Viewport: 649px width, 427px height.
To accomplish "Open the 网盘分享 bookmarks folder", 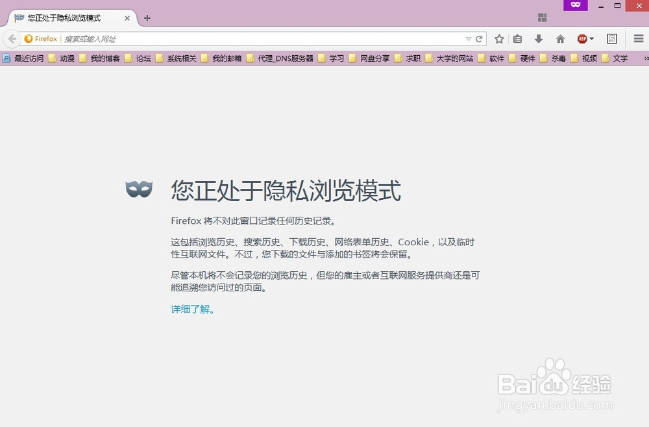I will (369, 58).
